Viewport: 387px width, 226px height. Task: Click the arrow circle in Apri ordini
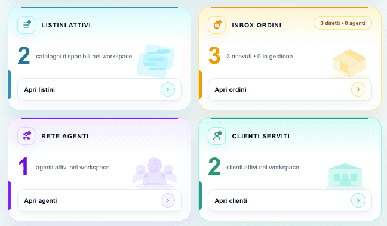tap(358, 89)
